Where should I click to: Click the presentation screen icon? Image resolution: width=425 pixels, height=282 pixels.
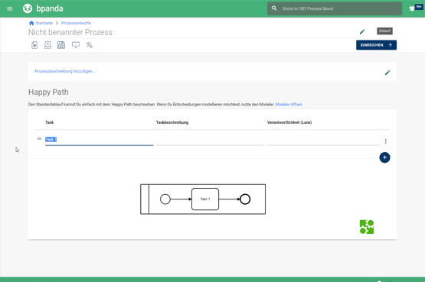pyautogui.click(x=76, y=45)
